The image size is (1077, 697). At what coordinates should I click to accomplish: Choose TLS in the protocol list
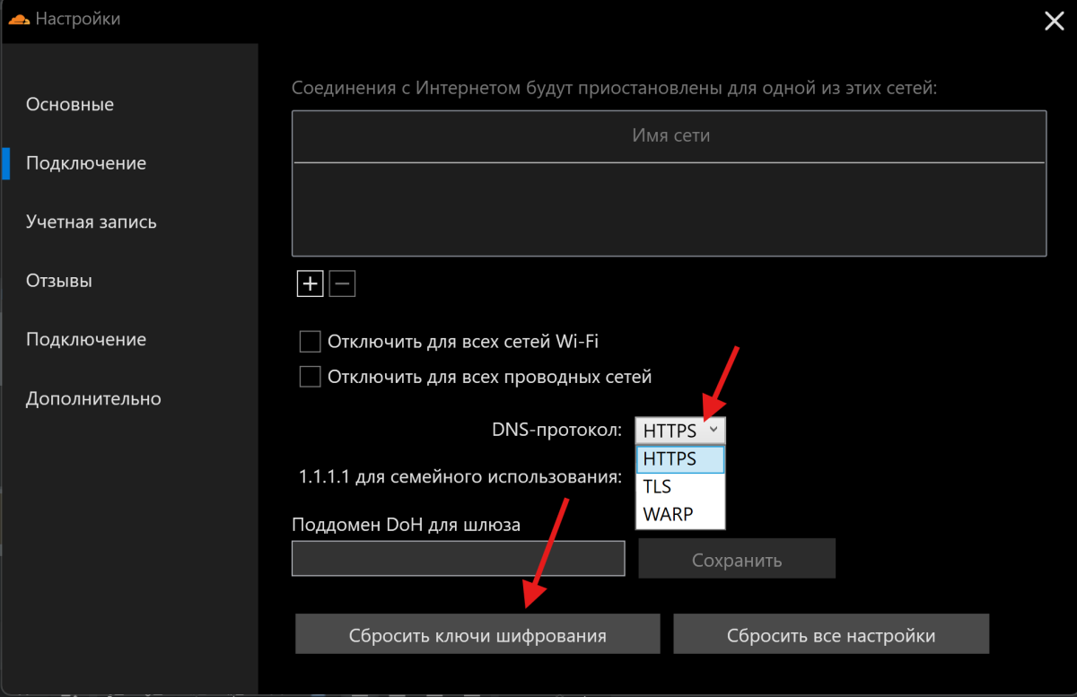[680, 487]
